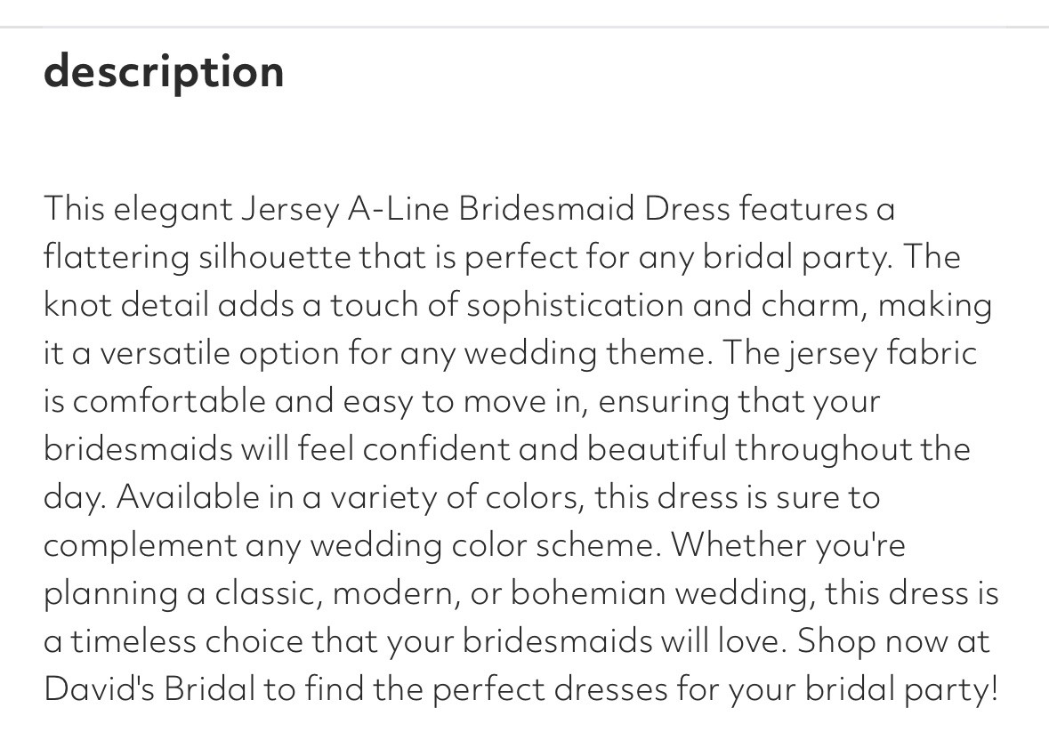Viewport: 1049px width, 740px height.
Task: Click the words "comfortable and easy to move in"
Action: [x=327, y=401]
